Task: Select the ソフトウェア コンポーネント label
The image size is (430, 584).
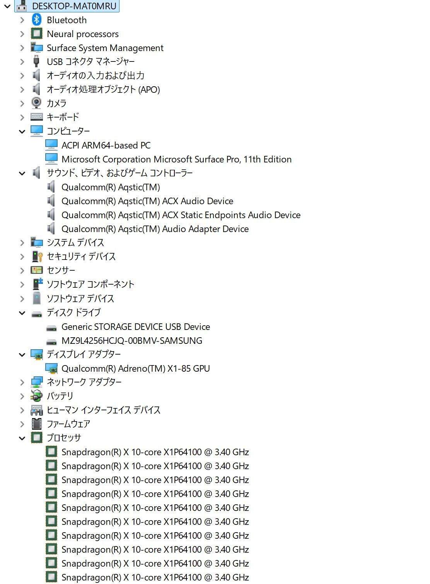Action: (x=90, y=284)
